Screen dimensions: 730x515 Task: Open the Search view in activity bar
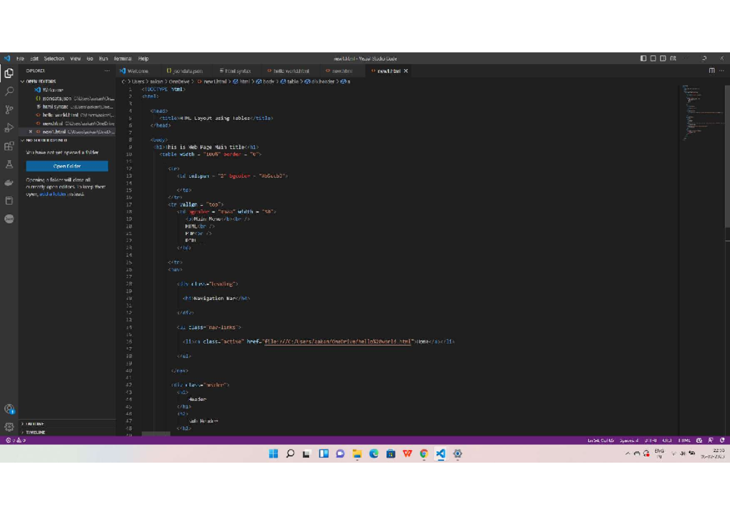(9, 91)
